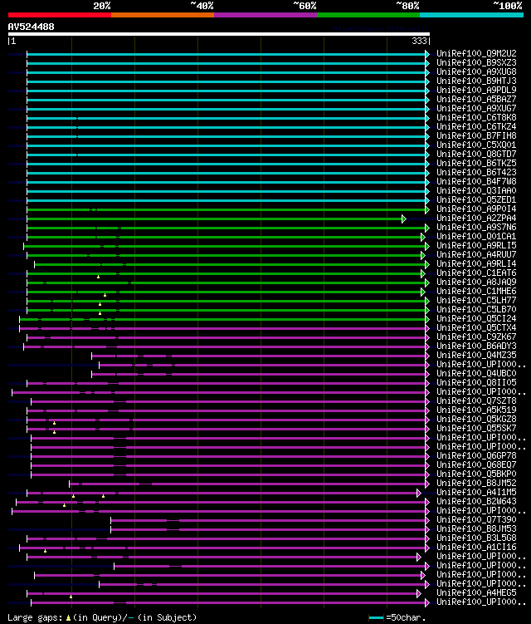This screenshot has height=624, width=531.
Task: Click the Large gaps legend text
Action: click(102, 617)
